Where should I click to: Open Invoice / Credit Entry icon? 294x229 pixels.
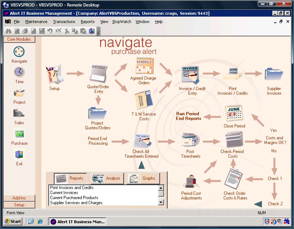pos(190,75)
